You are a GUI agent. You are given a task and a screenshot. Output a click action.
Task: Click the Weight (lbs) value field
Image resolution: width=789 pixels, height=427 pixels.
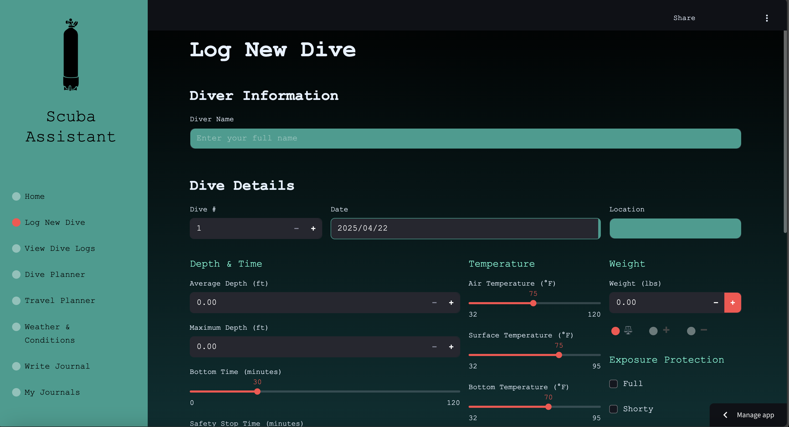pos(659,303)
